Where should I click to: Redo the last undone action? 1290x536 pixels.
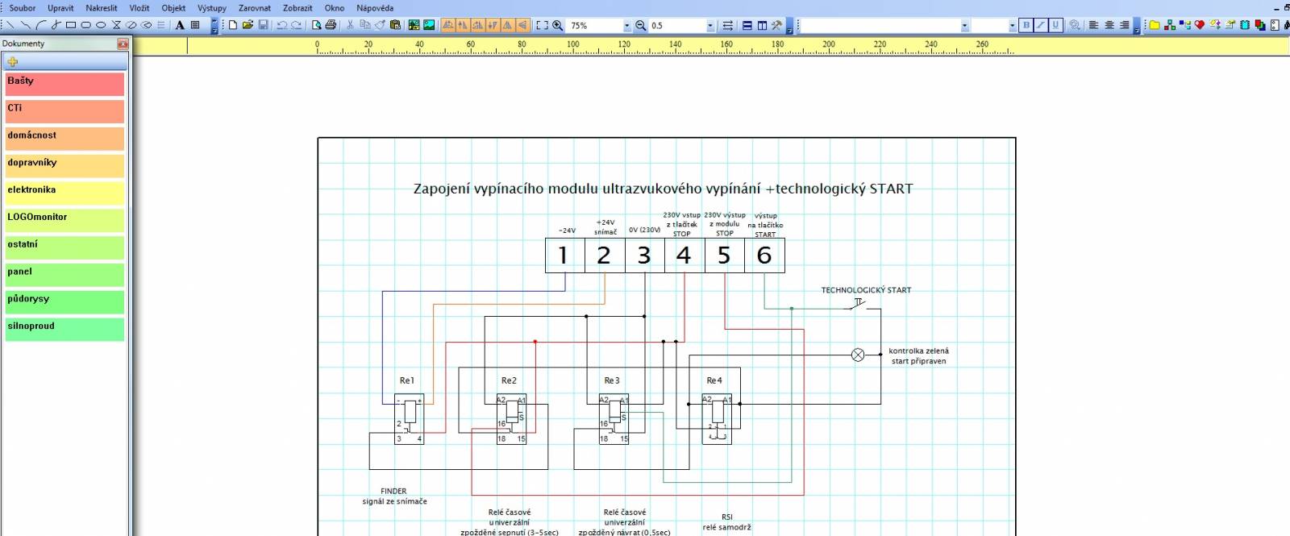point(297,25)
